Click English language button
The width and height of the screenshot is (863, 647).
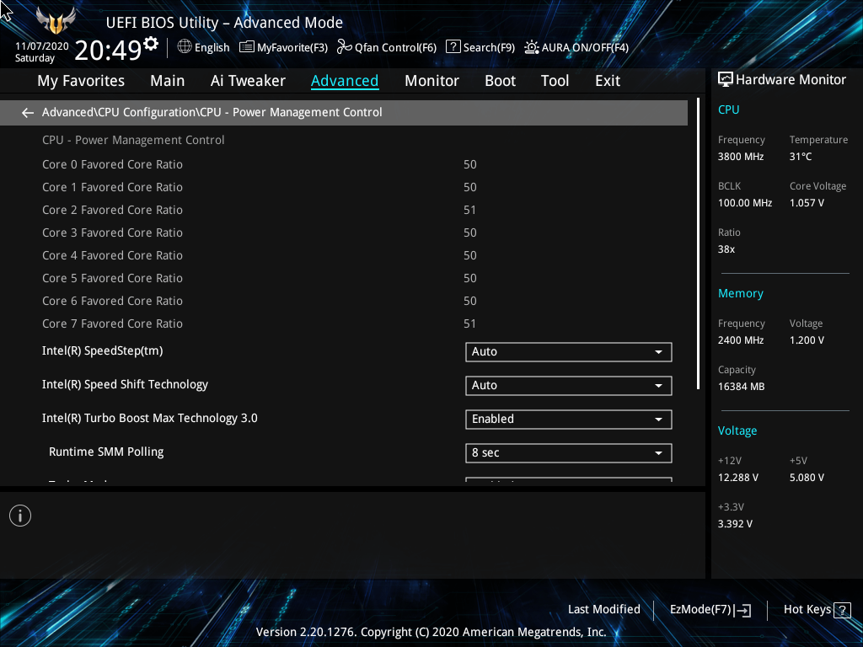204,47
